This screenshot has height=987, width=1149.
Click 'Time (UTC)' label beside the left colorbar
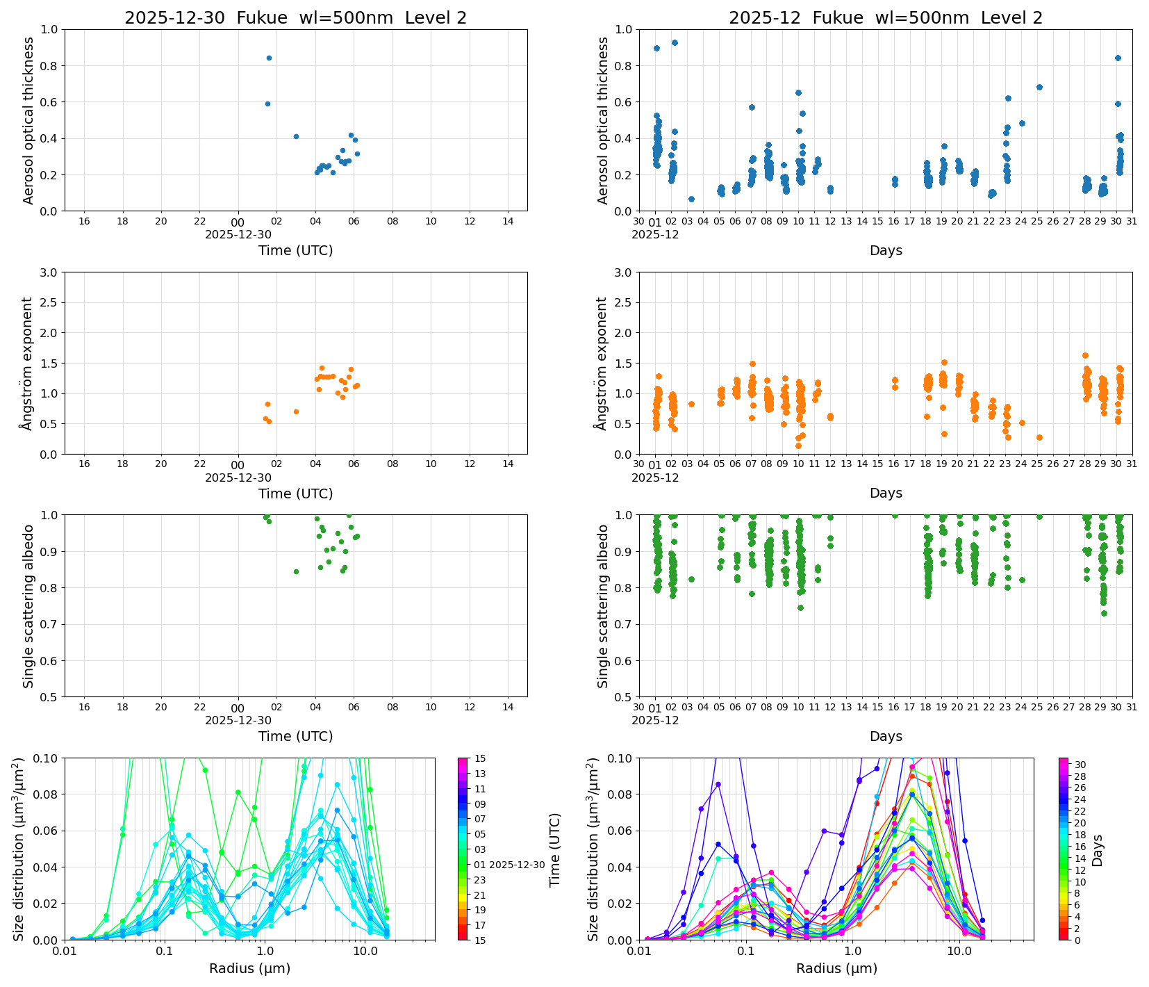(x=554, y=849)
